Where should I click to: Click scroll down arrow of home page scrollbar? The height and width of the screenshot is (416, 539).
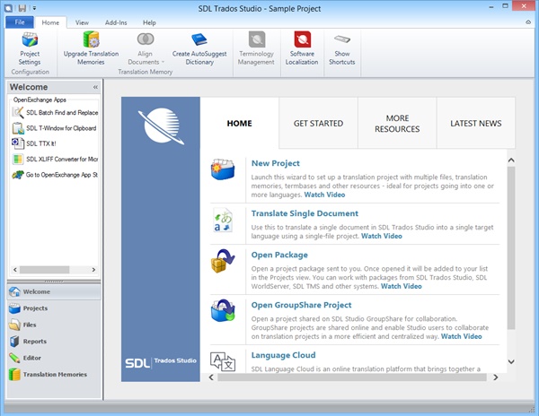tap(511, 362)
